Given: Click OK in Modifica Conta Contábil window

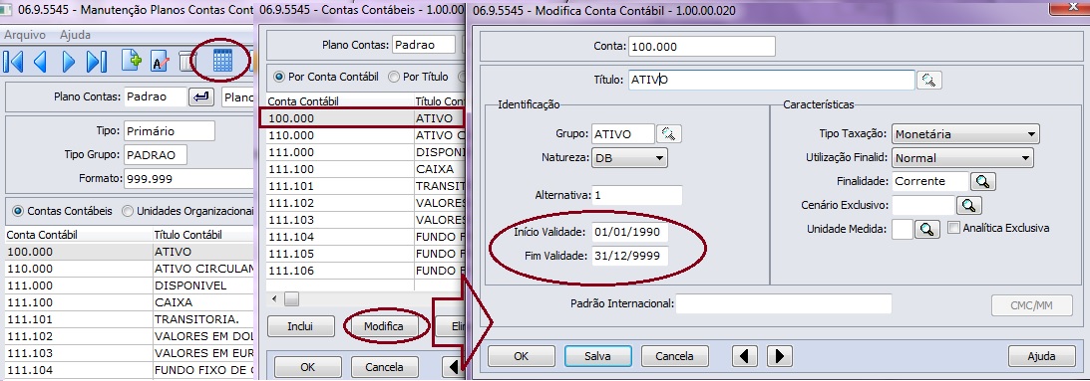Looking at the screenshot, I should [522, 356].
